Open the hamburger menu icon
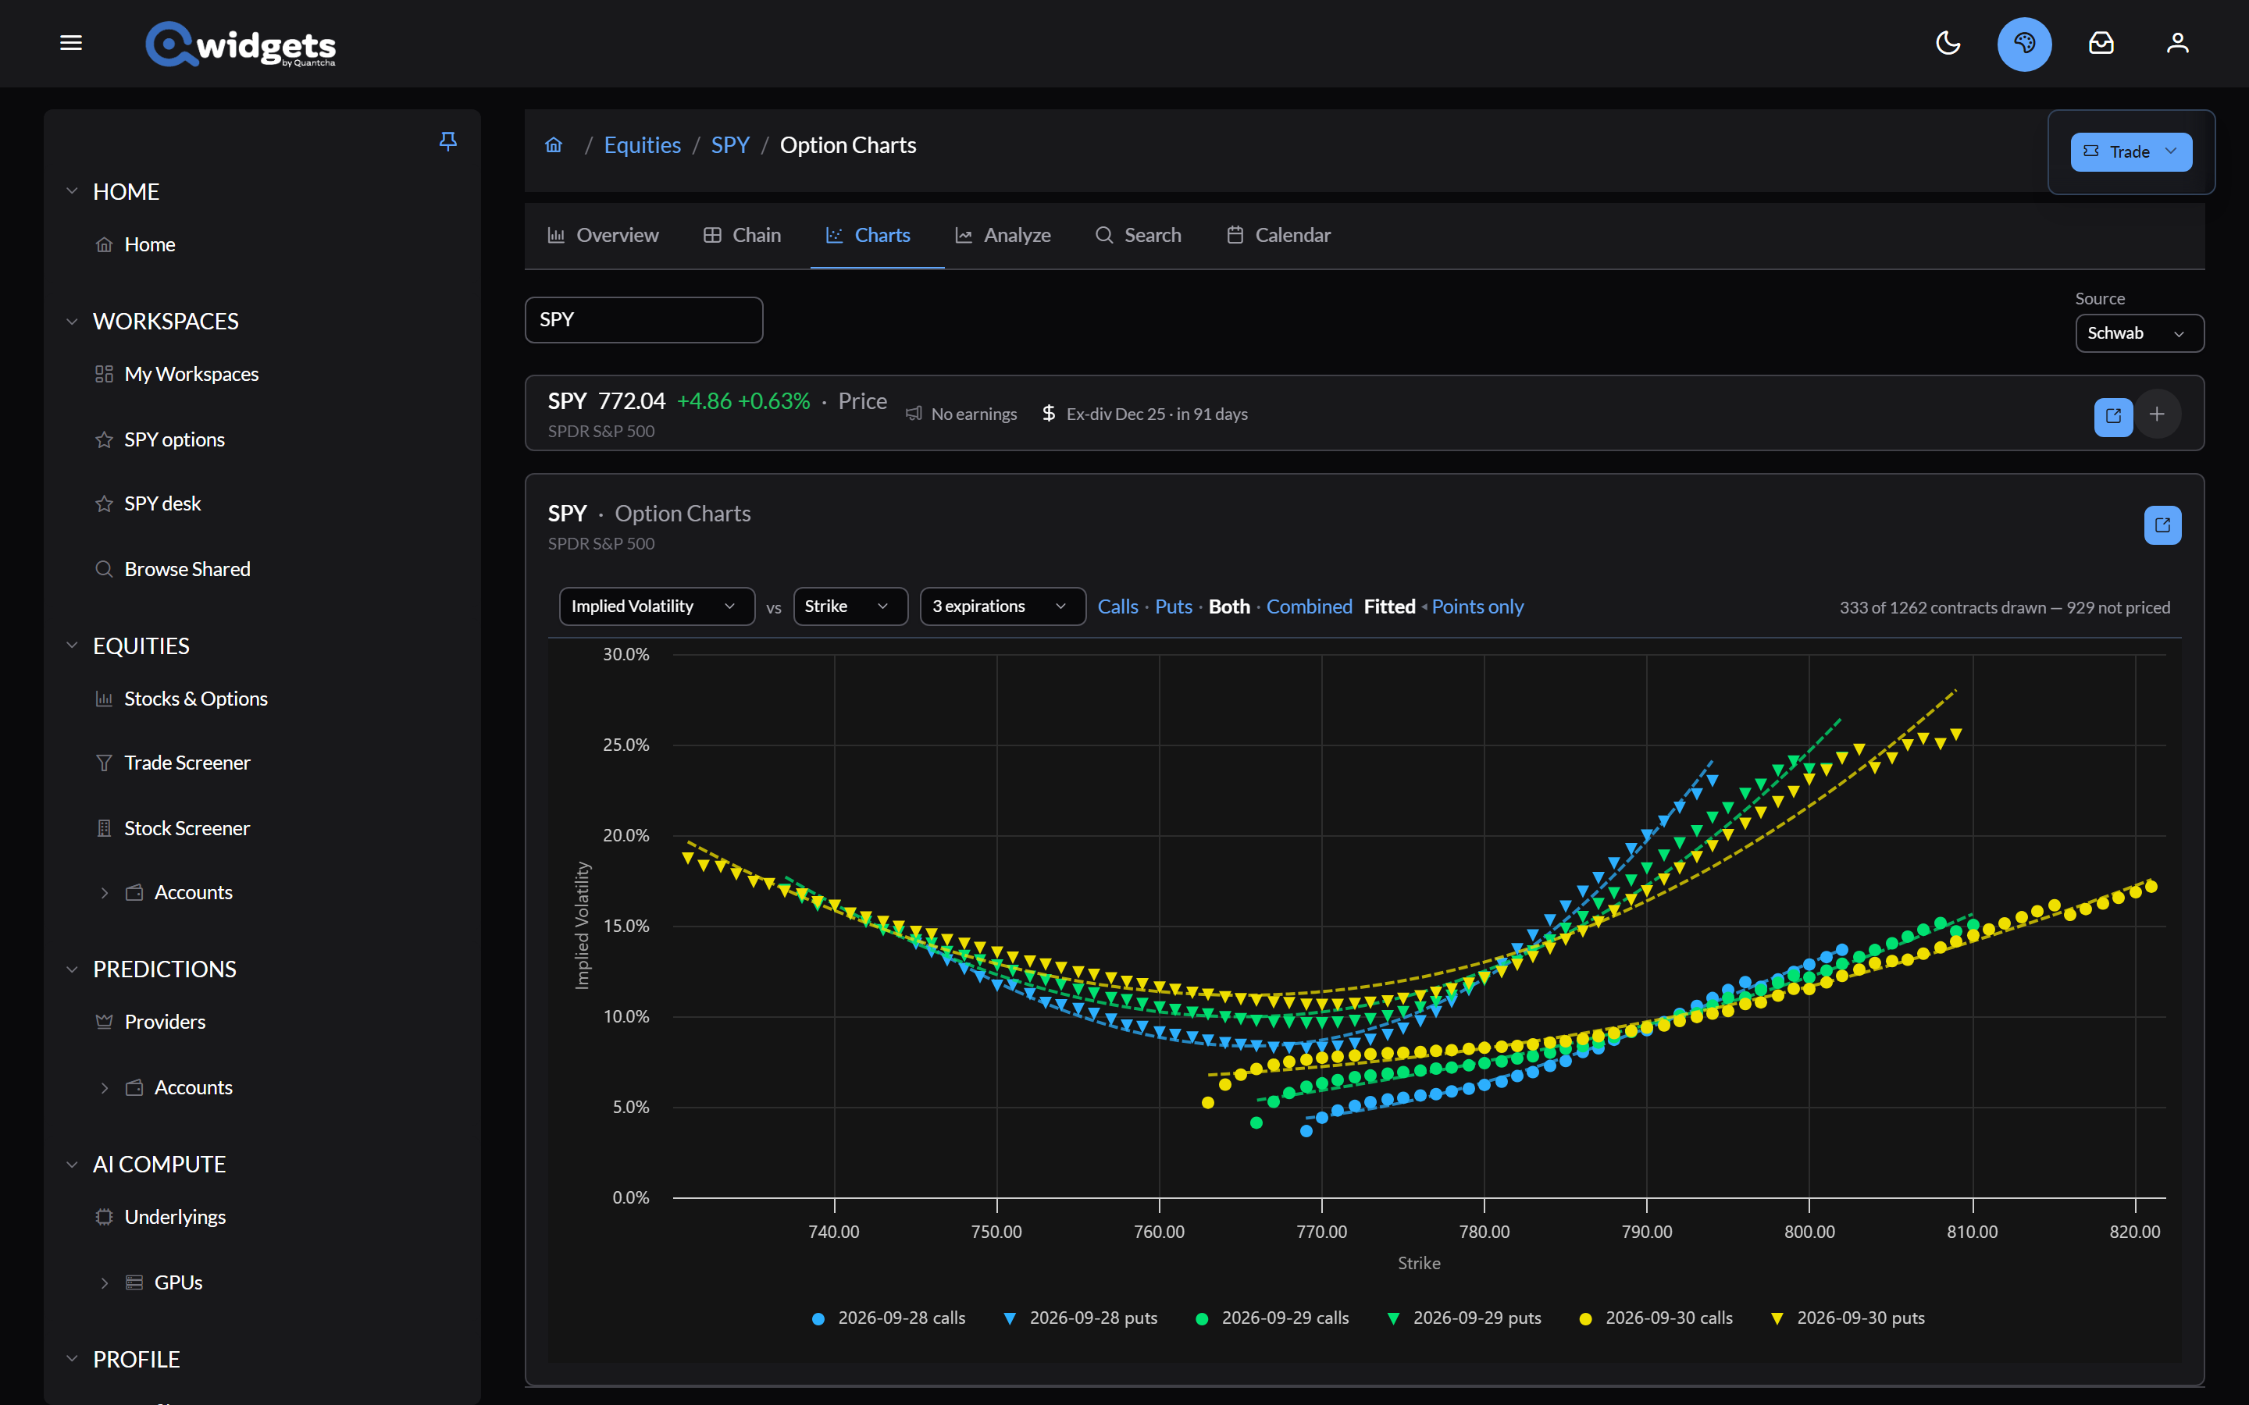2249x1405 pixels. tap(70, 43)
